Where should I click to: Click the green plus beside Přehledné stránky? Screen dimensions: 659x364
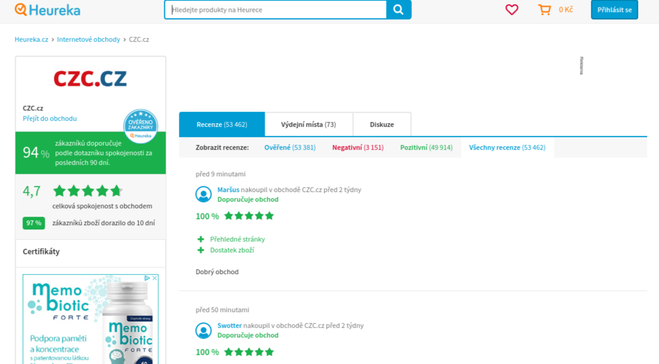tap(201, 239)
